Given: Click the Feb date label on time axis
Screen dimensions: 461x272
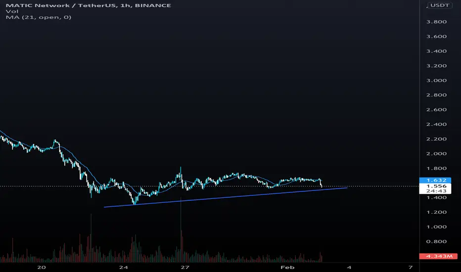Looking at the screenshot, I should 287,267.
